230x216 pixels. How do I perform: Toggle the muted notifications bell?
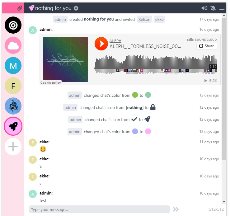pyautogui.click(x=213, y=8)
